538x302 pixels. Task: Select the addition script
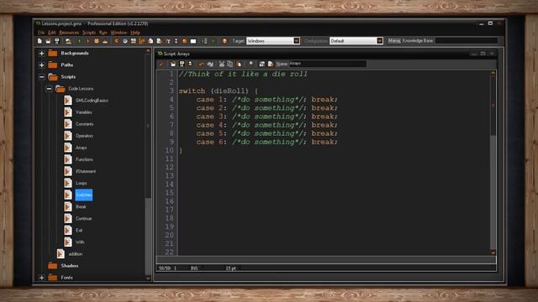(x=76, y=254)
